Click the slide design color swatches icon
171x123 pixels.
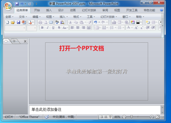pyautogui.click(x=133, y=22)
